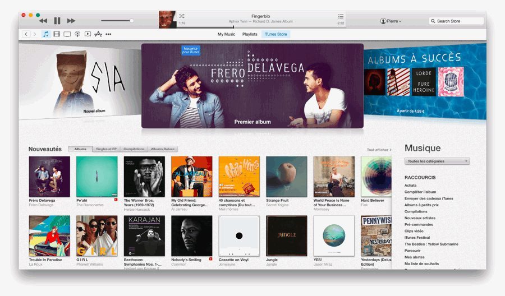Select the Podcasts library icon
Viewport: 505px width, 296px height.
pos(77,34)
